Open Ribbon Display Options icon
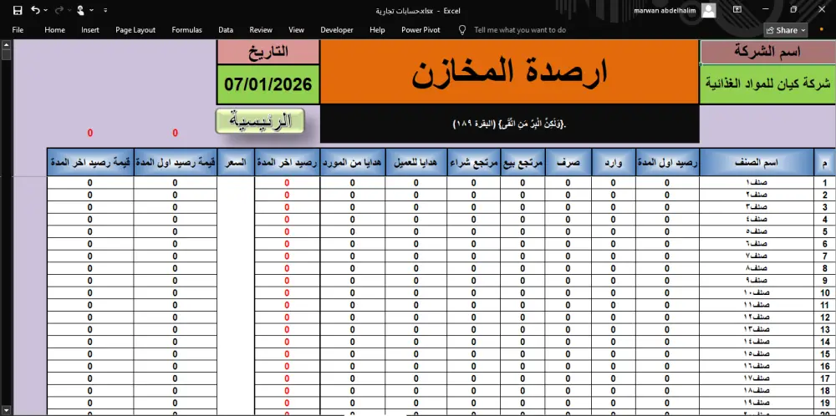This screenshot has width=836, height=416. [737, 9]
